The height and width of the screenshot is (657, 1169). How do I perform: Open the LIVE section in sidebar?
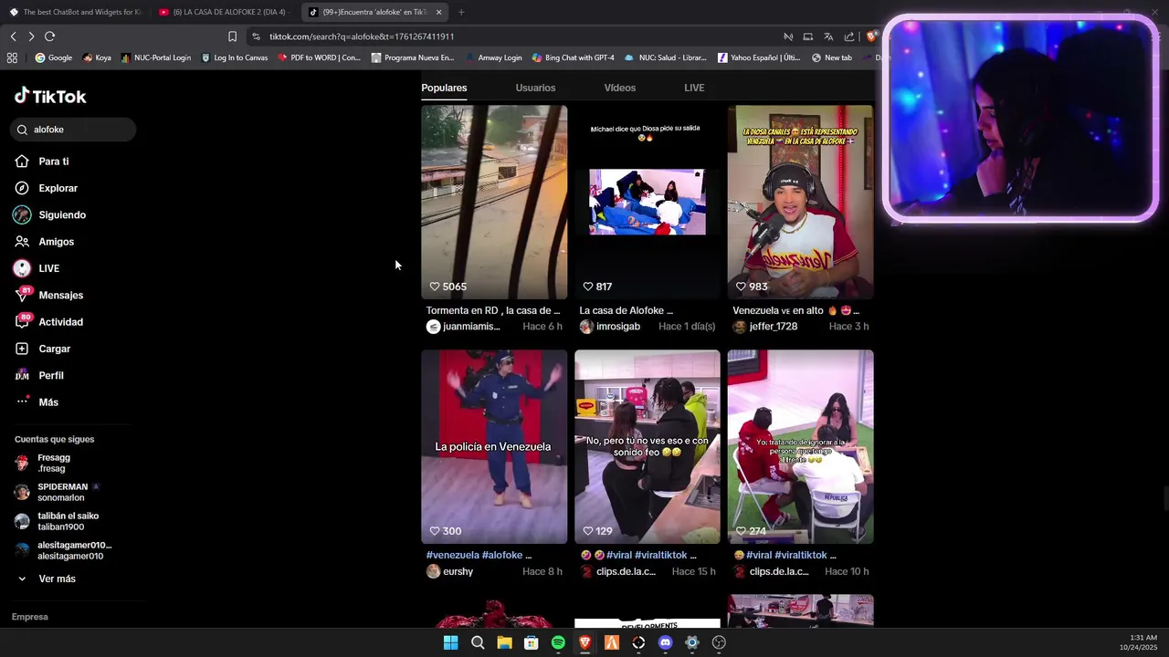(x=37, y=268)
